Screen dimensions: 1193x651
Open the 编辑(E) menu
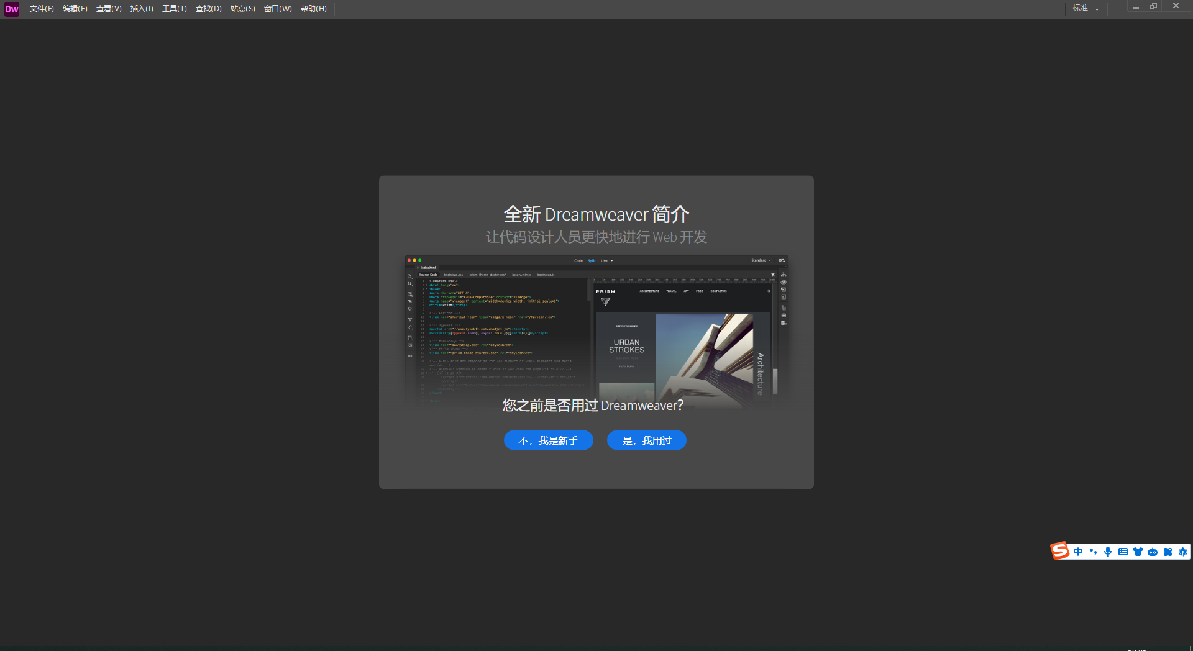coord(75,9)
